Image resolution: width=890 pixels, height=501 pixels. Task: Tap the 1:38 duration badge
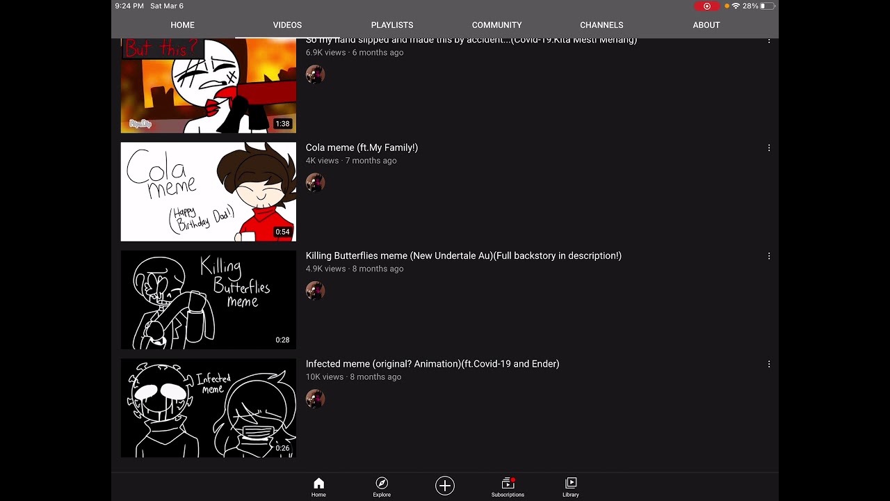click(282, 124)
